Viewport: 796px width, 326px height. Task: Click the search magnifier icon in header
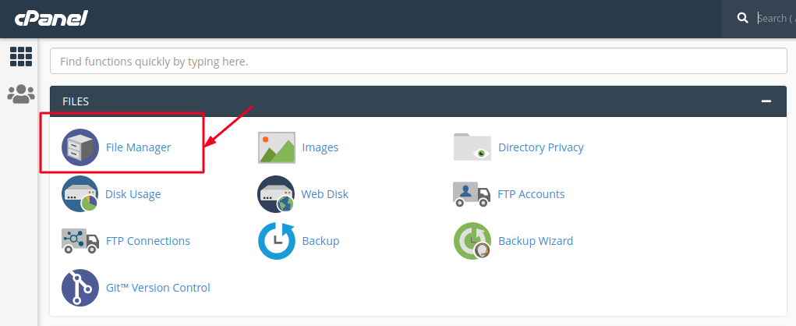click(743, 18)
